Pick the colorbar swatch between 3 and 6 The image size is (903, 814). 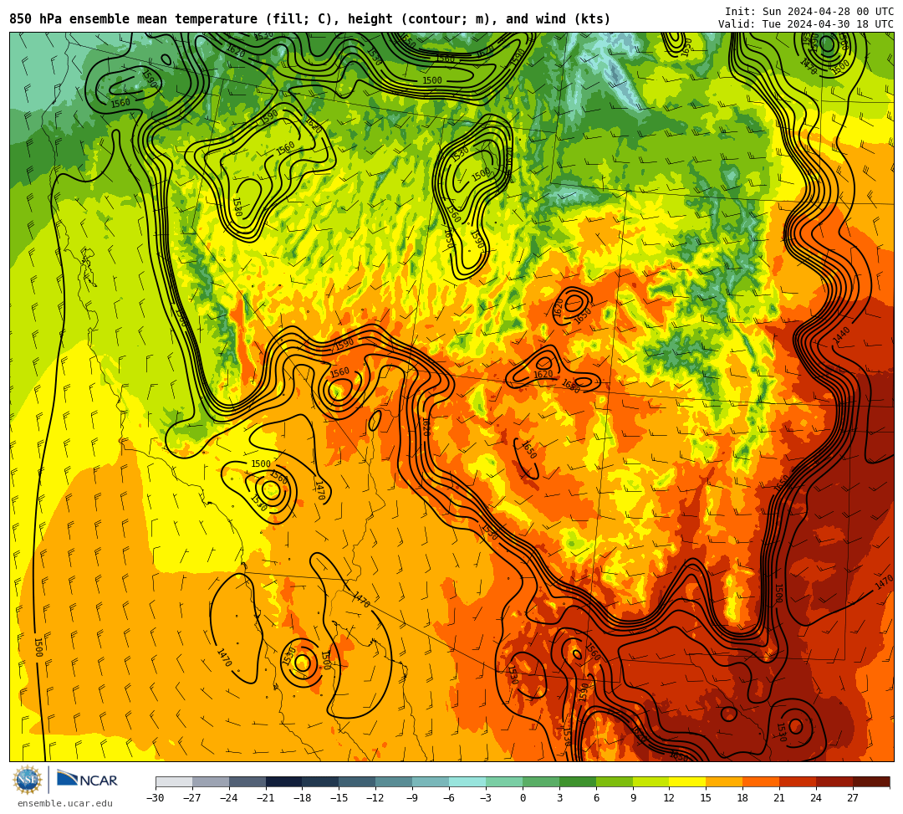[x=578, y=781]
